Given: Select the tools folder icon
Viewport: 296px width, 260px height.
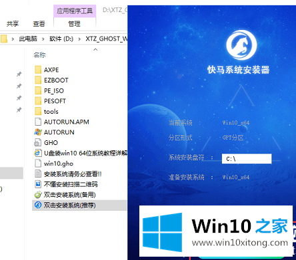Looking at the screenshot, I should [x=38, y=112].
